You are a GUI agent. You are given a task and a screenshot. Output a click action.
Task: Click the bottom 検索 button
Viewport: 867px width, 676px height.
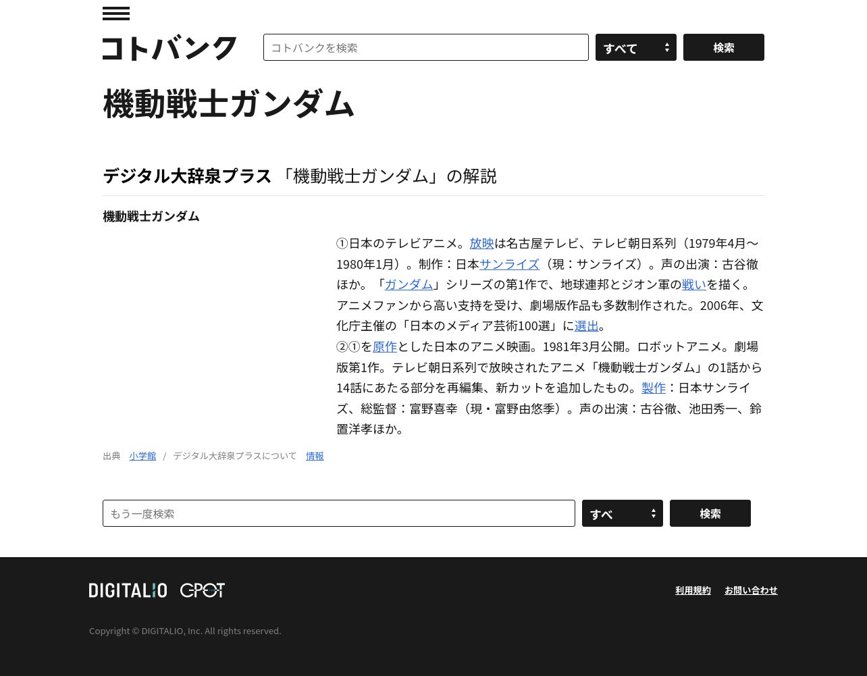click(710, 513)
